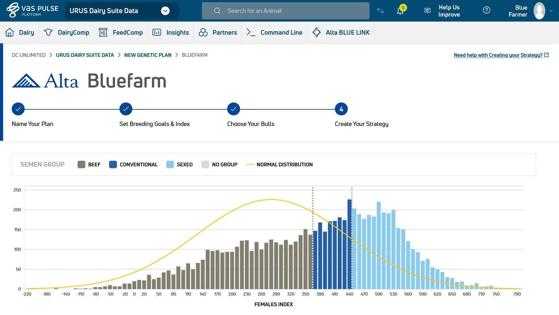
Task: Click the Choose Your Bulls step checkmark
Action: tap(234, 109)
